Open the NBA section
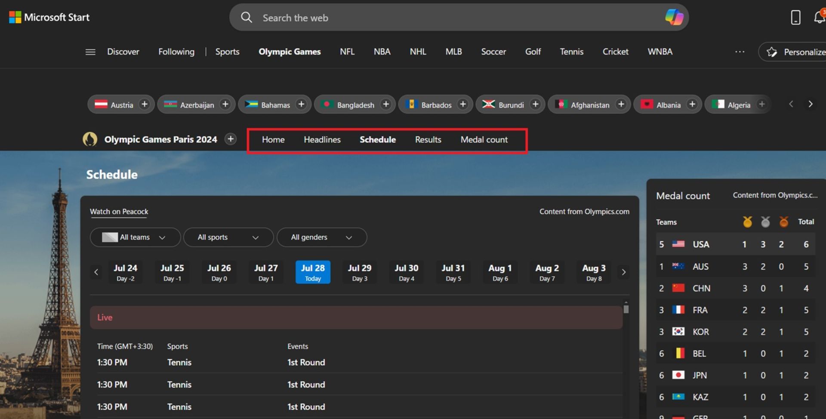 click(382, 52)
